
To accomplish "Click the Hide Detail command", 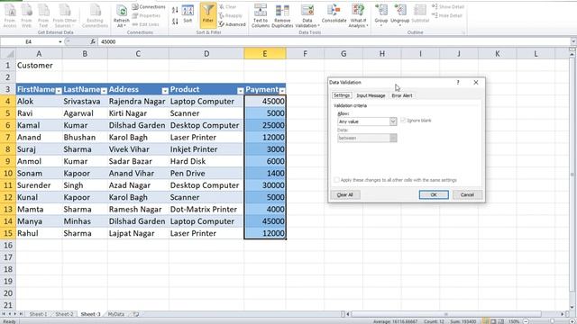I will [x=447, y=15].
